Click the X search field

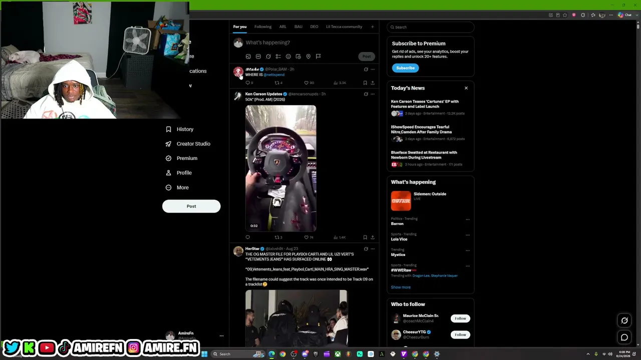tap(431, 27)
